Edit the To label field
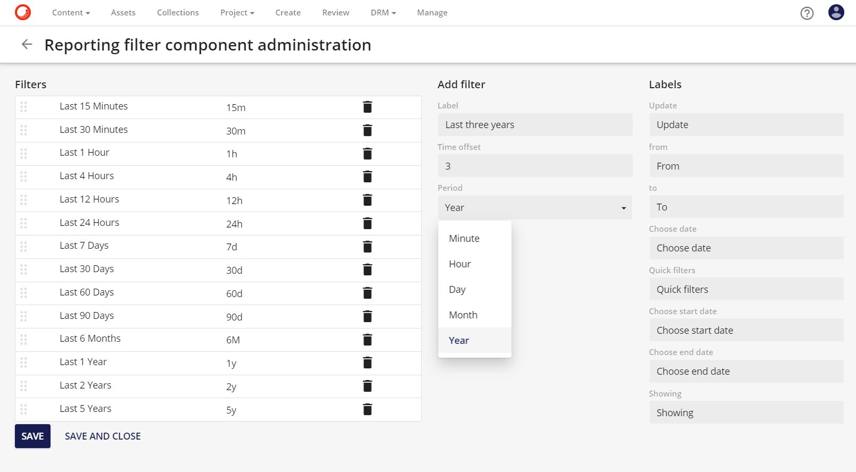 (746, 207)
